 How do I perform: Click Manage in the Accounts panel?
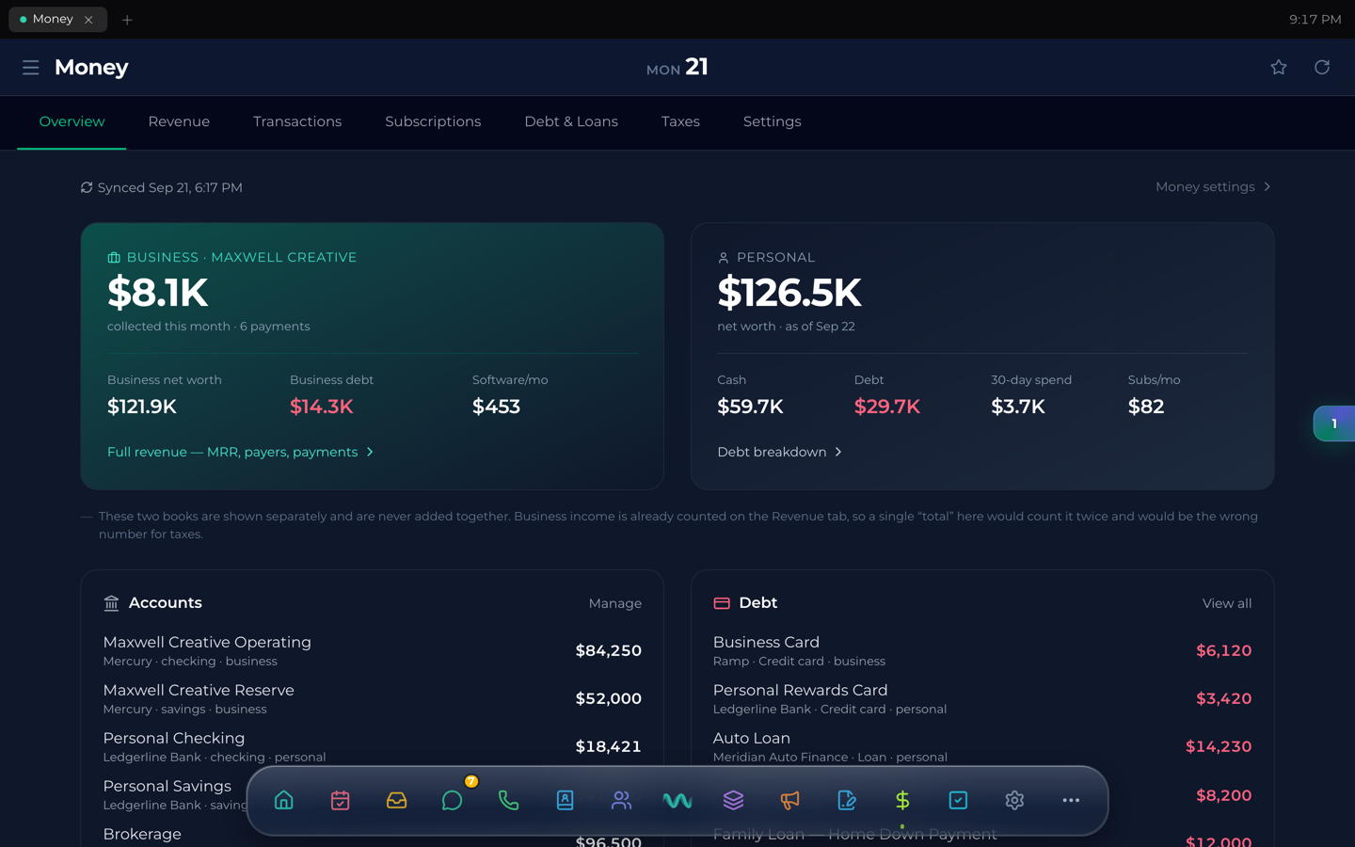click(x=615, y=604)
